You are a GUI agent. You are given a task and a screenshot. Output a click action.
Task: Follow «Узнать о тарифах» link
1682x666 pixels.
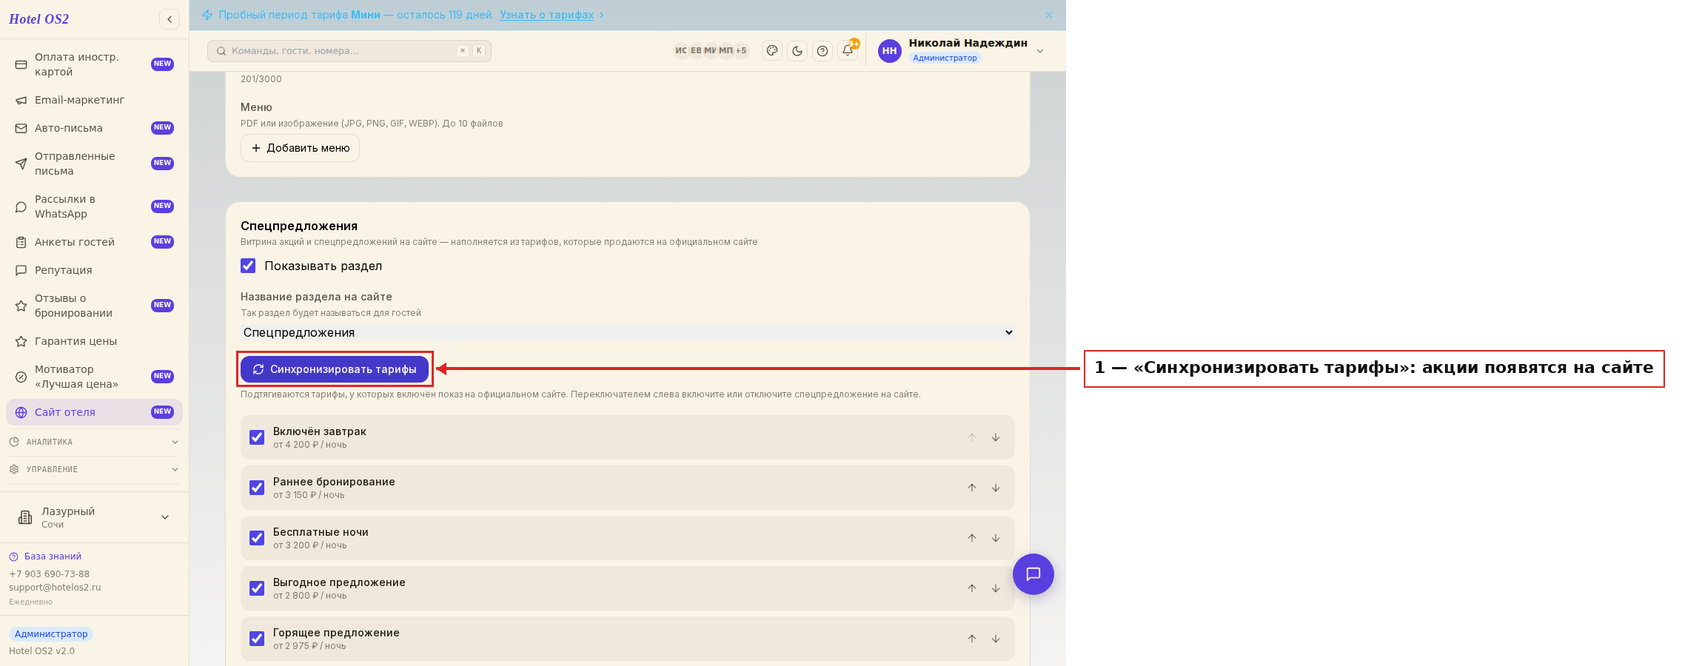546,15
